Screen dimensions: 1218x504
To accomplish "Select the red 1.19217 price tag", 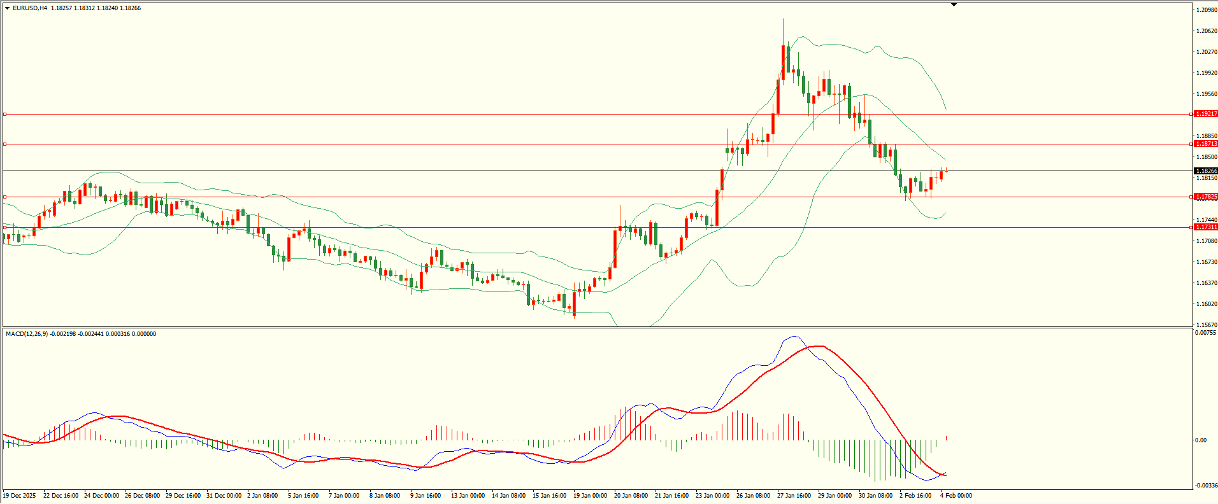I will click(1206, 114).
